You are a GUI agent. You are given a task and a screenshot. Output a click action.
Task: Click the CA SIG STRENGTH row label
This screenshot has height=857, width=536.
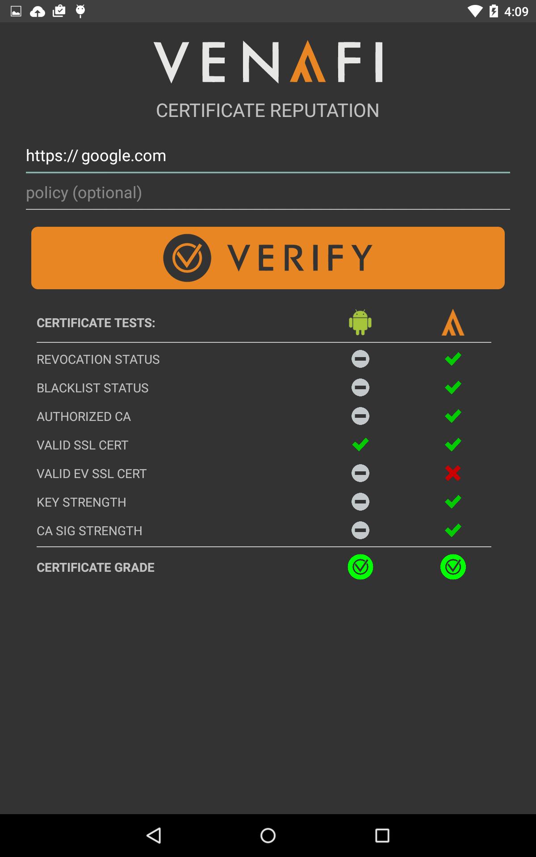pyautogui.click(x=89, y=530)
